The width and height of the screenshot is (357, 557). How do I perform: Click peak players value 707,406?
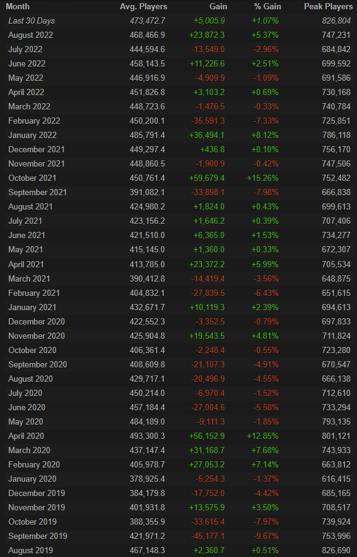(x=336, y=221)
